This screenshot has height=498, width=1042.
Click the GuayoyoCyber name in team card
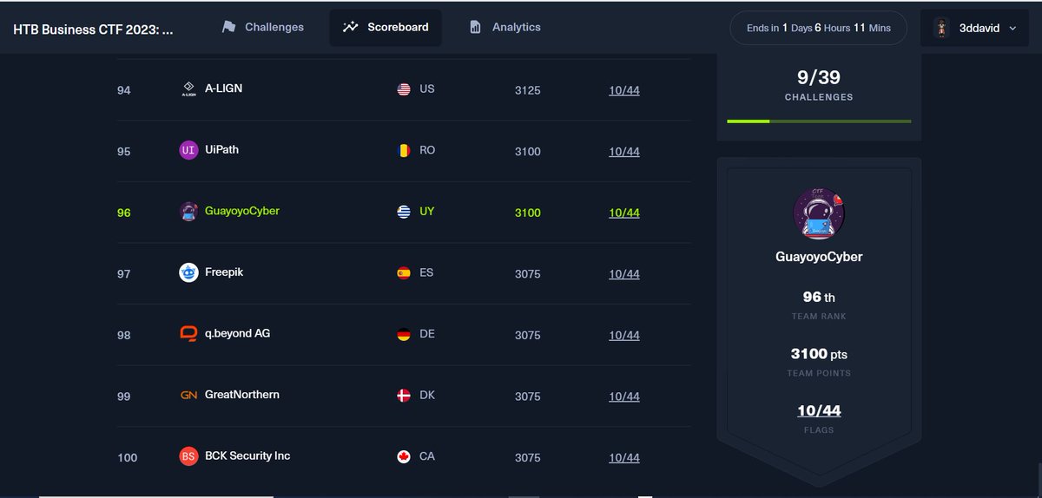pyautogui.click(x=819, y=257)
